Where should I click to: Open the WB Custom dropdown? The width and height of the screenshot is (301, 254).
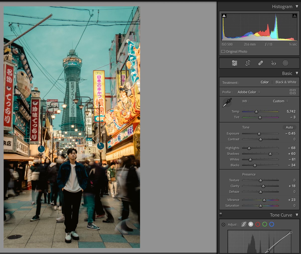tap(280, 101)
